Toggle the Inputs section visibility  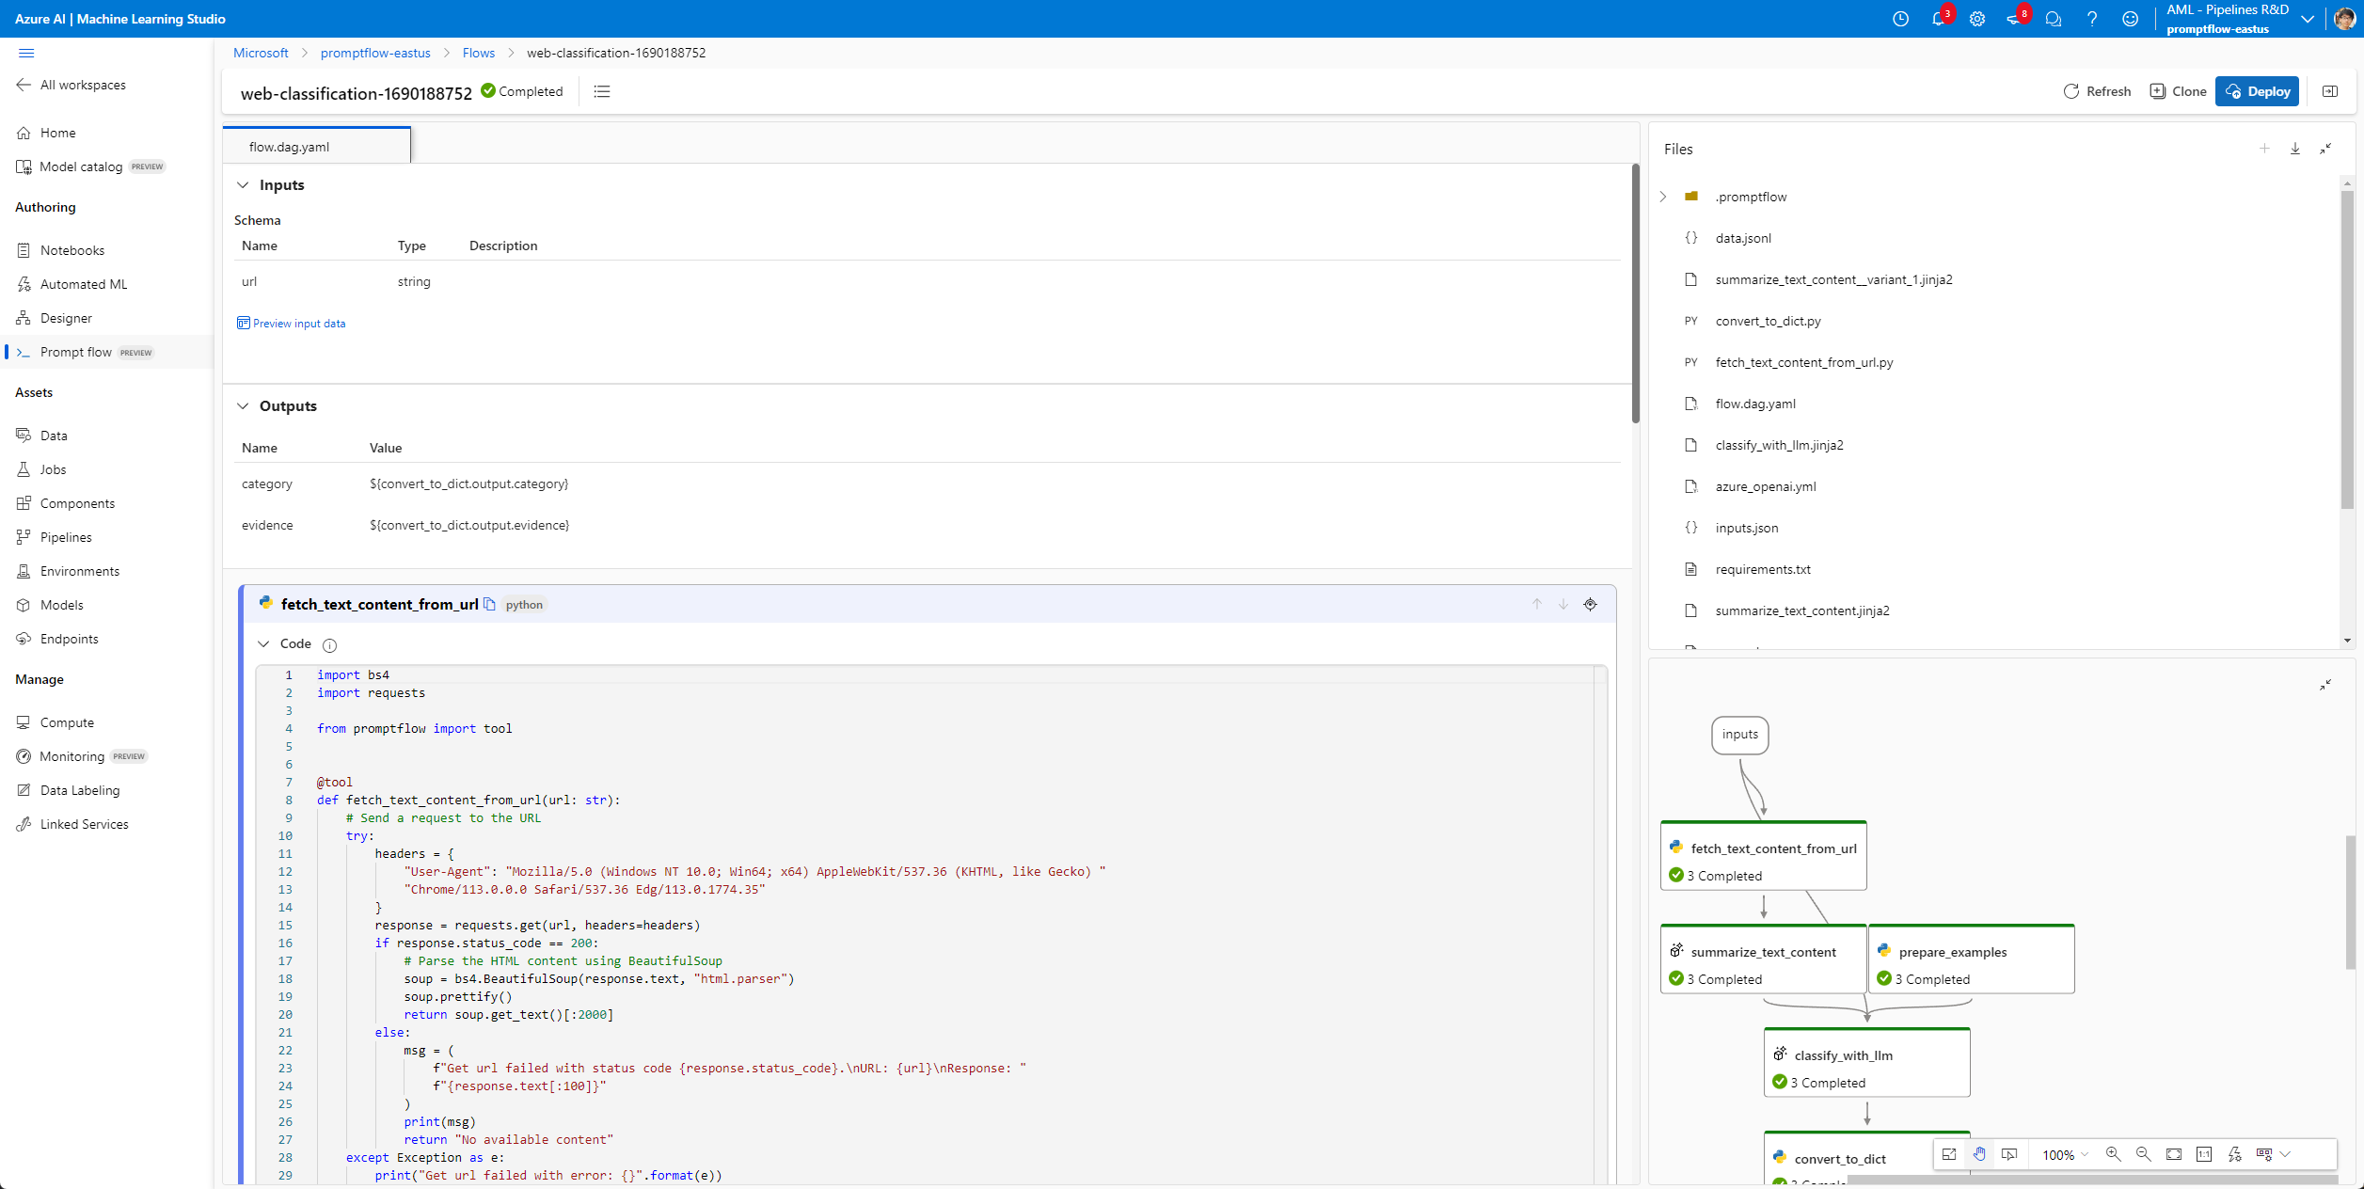click(243, 183)
